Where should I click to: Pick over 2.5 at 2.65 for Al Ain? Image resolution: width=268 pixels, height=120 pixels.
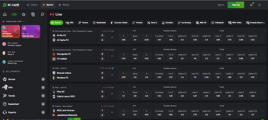241,38
